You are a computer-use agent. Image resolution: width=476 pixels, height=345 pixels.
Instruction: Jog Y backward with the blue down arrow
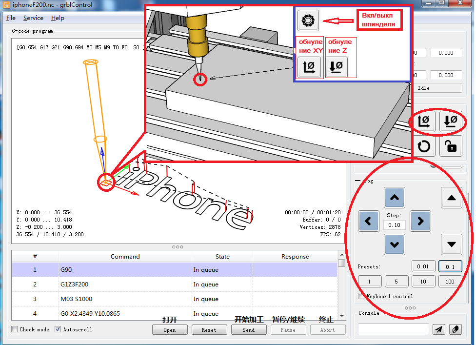(395, 244)
